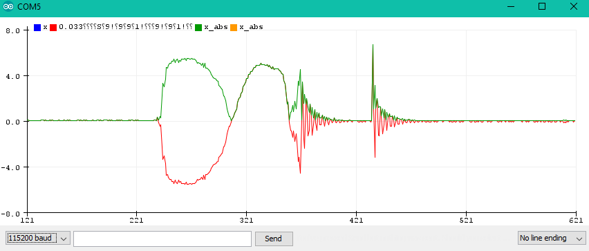Click the 221 x-axis label

pos(136,220)
